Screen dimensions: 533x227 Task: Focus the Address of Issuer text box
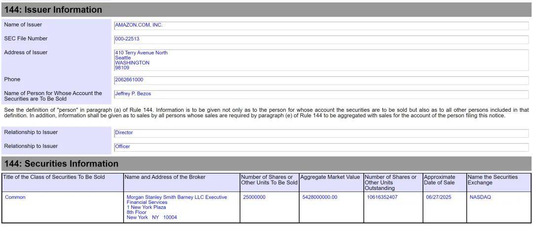(321, 60)
